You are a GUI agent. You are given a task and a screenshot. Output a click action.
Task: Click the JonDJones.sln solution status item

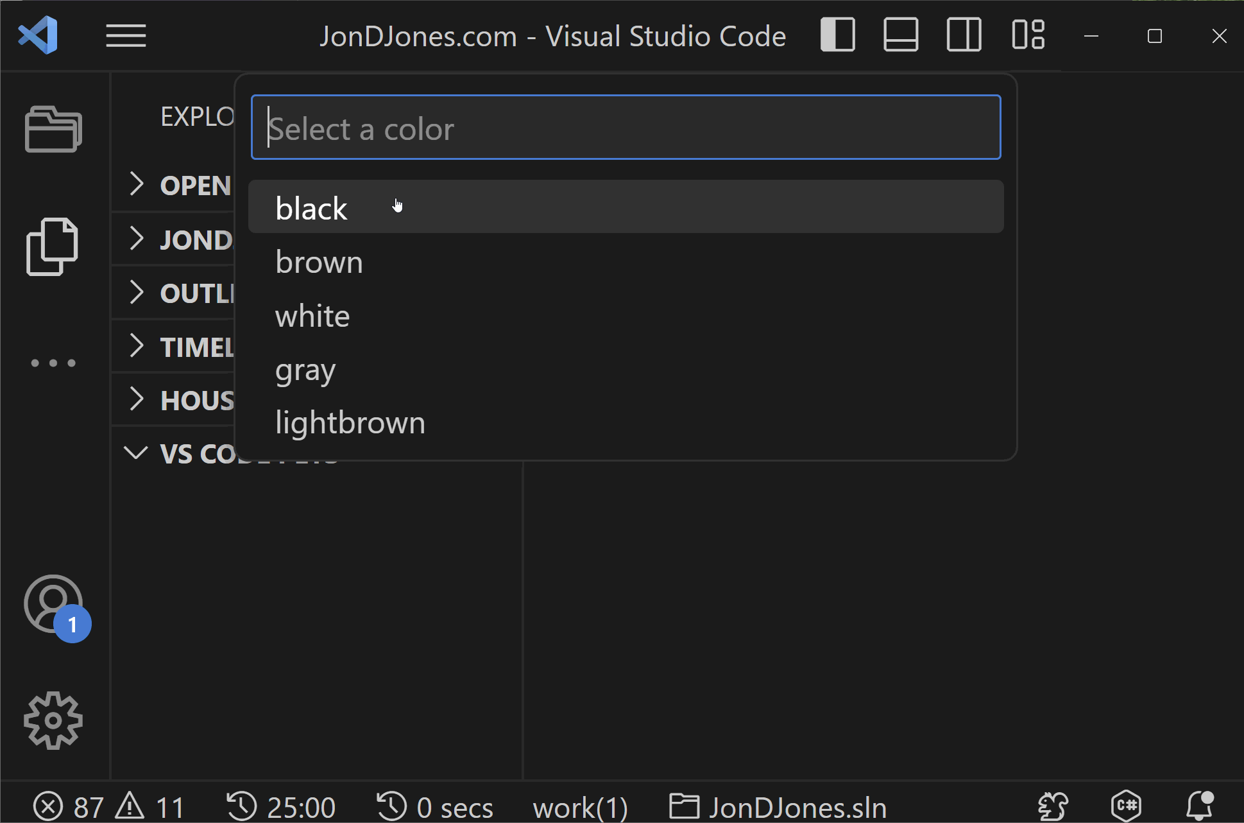coord(778,808)
